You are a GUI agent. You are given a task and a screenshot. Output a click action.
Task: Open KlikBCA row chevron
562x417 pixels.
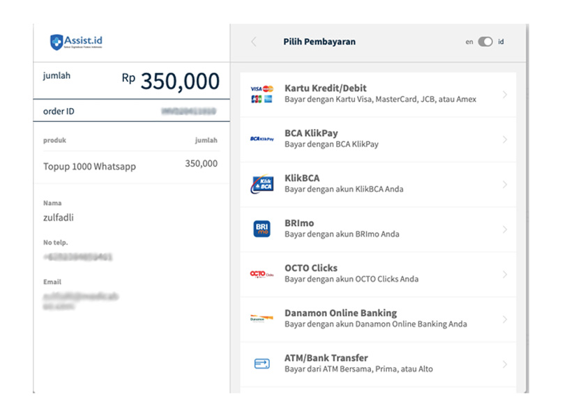click(x=505, y=184)
